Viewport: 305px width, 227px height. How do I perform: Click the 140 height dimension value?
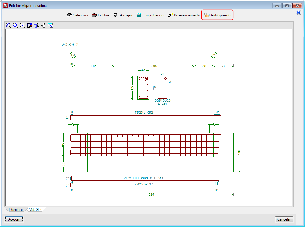pos(239,152)
